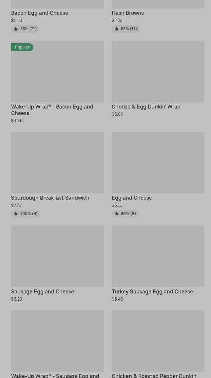Viewport: 211px width, 378px height.
Task: Click the Bacon Egg and Cheese title
Action: (40, 13)
